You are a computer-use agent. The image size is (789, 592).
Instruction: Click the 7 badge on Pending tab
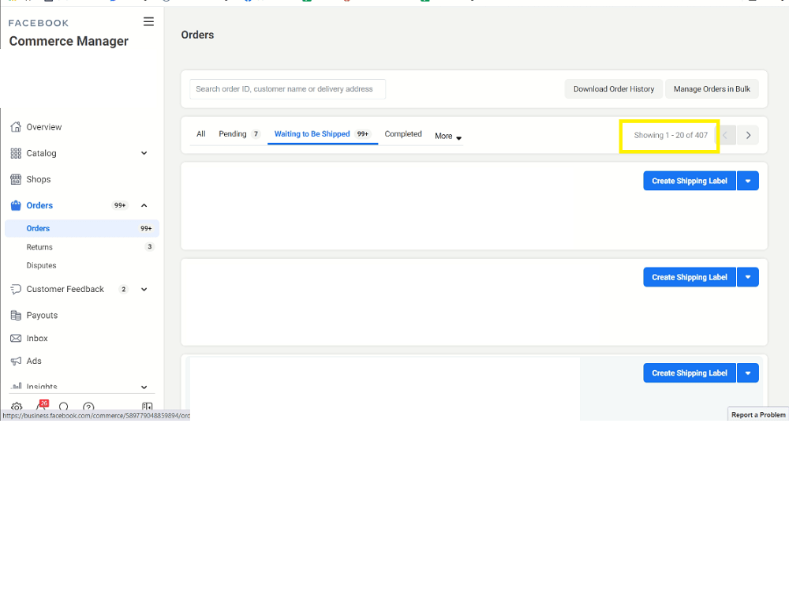[x=256, y=134]
